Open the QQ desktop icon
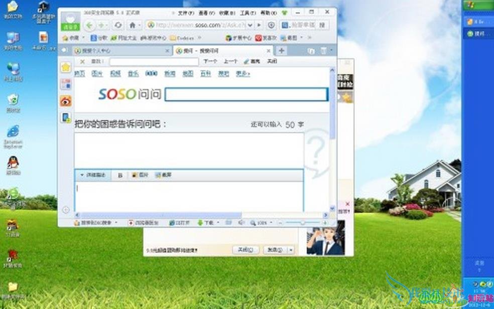The height and width of the screenshot is (309, 494). (13, 166)
